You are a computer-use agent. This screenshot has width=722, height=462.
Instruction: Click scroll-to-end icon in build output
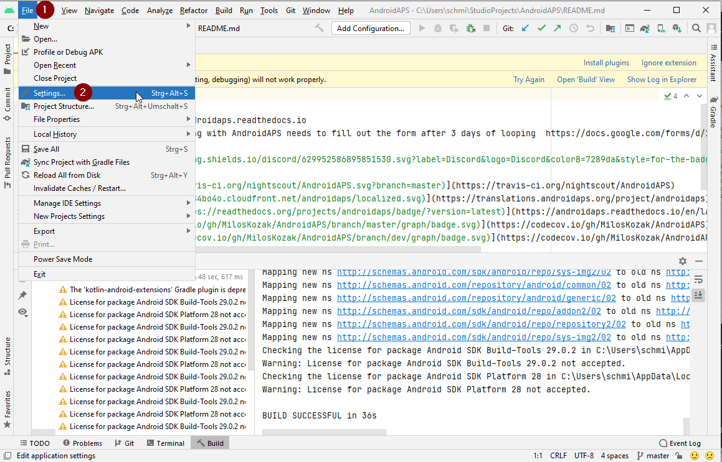698,295
